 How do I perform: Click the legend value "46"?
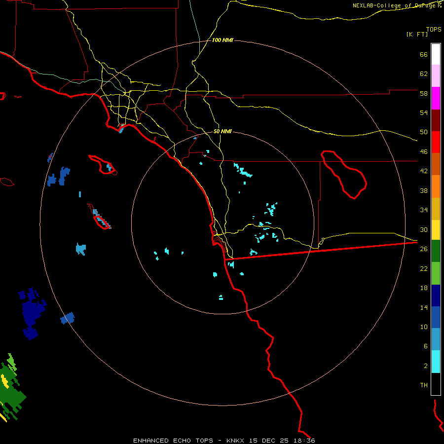coord(424,152)
